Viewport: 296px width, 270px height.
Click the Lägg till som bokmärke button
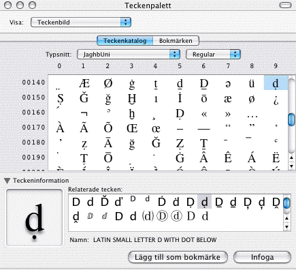coord(178,257)
